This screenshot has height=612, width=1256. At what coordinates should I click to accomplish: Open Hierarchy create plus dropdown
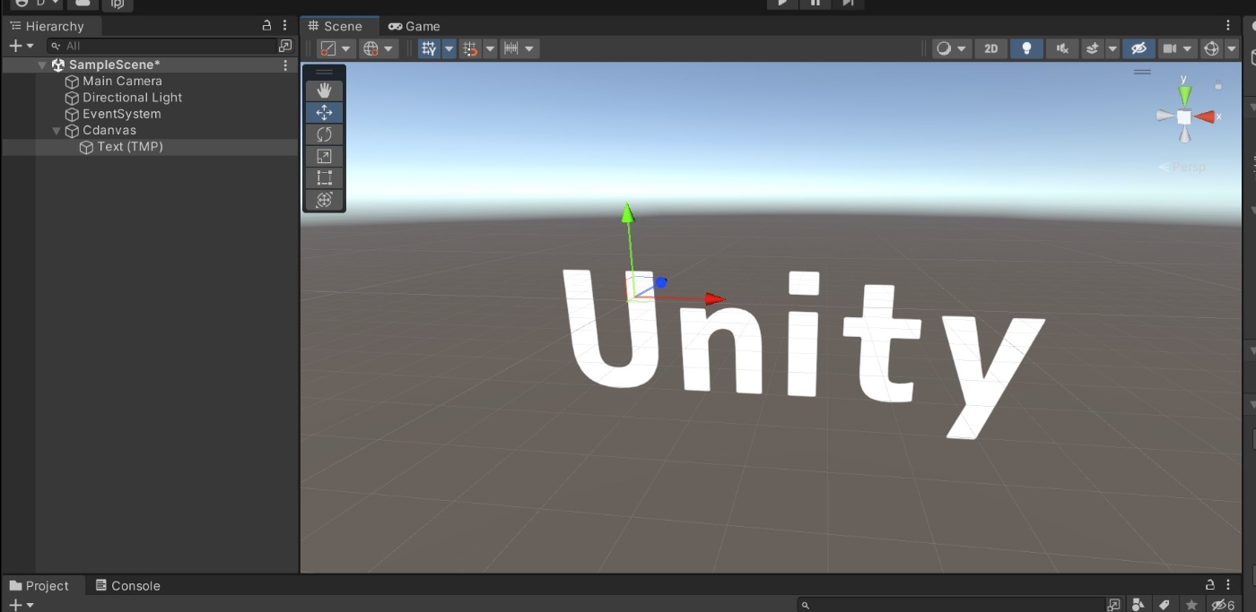click(21, 46)
